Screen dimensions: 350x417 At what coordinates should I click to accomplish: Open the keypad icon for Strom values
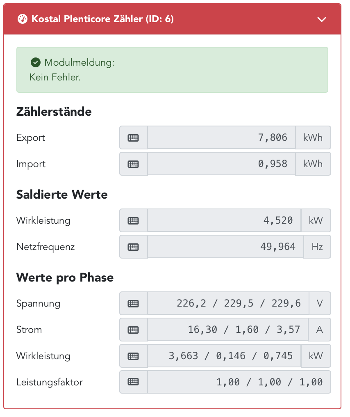click(x=133, y=330)
